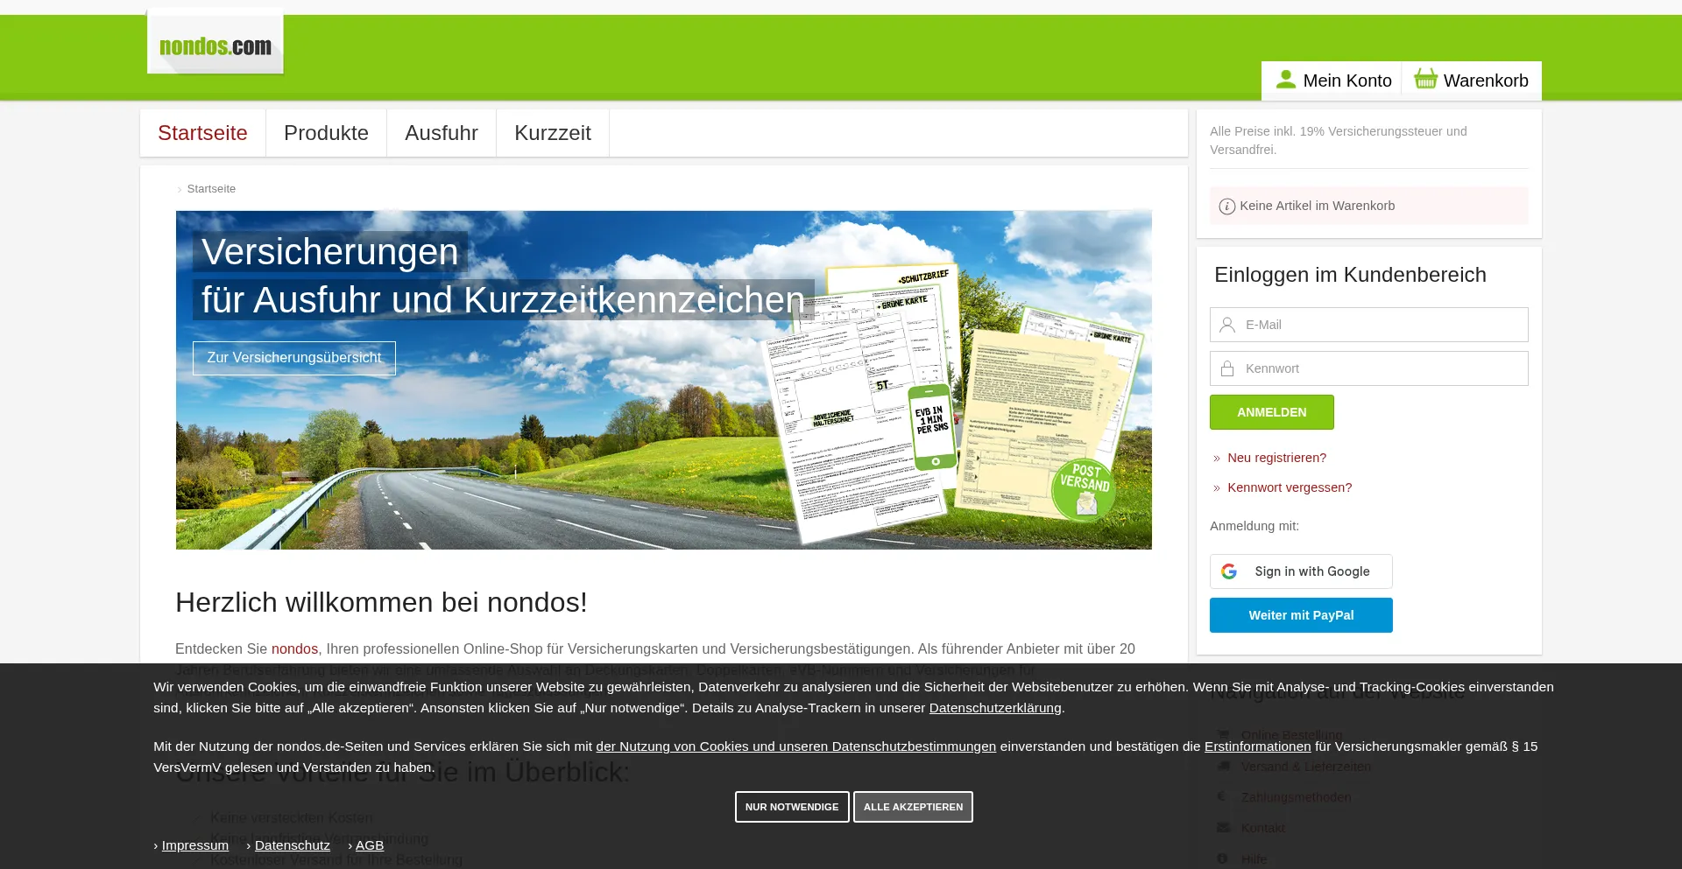Click the Google logo sign-in icon
The width and height of the screenshot is (1682, 869).
1229,571
